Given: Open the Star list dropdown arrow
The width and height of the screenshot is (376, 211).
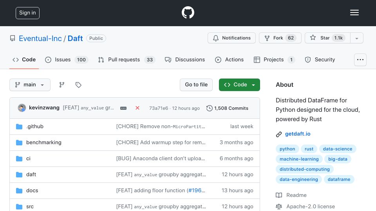Looking at the screenshot, I should [356, 38].
